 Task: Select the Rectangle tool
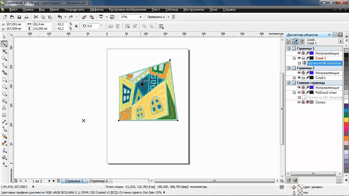(4, 80)
